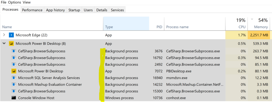Click the Power BI Desktop (8) group icon
This screenshot has width=272, height=102.
pos(11,43)
